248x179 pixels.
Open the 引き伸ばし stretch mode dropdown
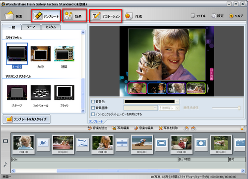click(169, 108)
